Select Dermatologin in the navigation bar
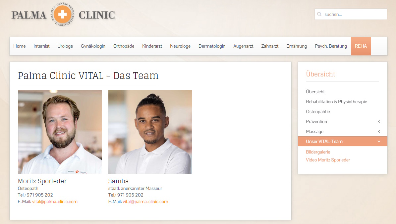The height and width of the screenshot is (224, 396). click(x=212, y=46)
